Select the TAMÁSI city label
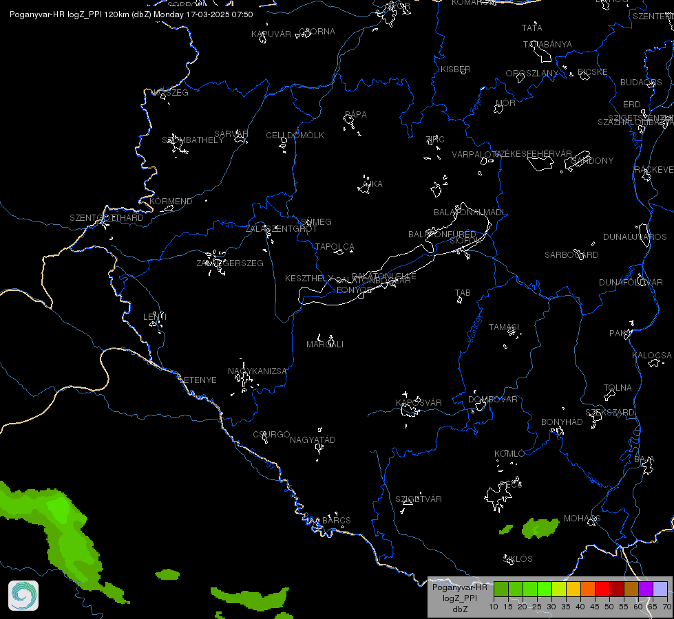The image size is (674, 619). click(x=504, y=327)
